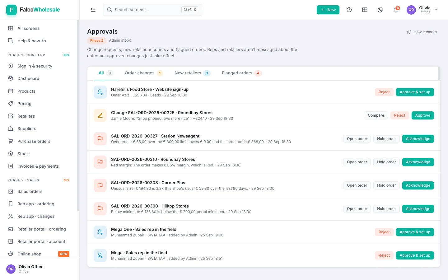
Task: Toggle dark mode moon icon
Action: 380,10
